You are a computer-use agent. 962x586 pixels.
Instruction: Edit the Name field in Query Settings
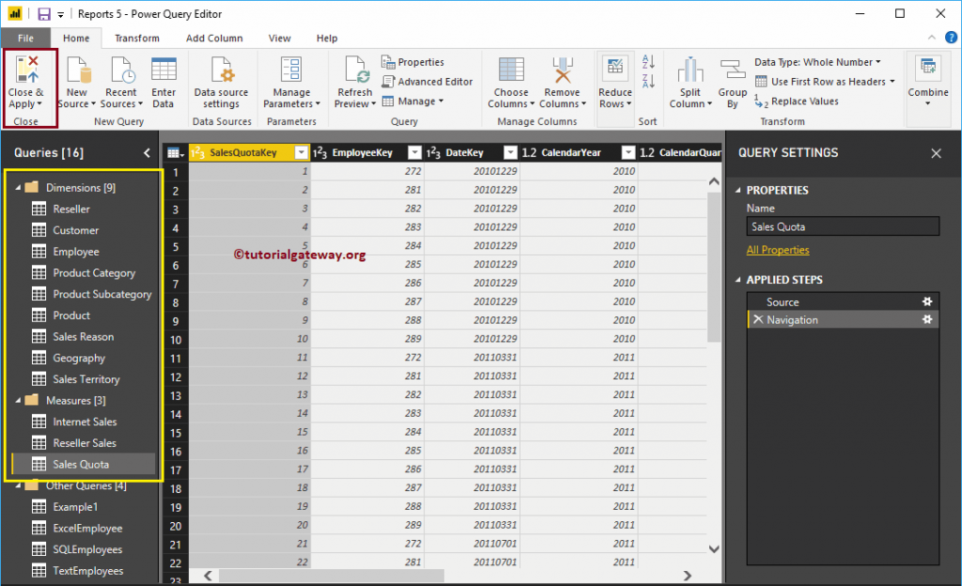click(x=843, y=225)
